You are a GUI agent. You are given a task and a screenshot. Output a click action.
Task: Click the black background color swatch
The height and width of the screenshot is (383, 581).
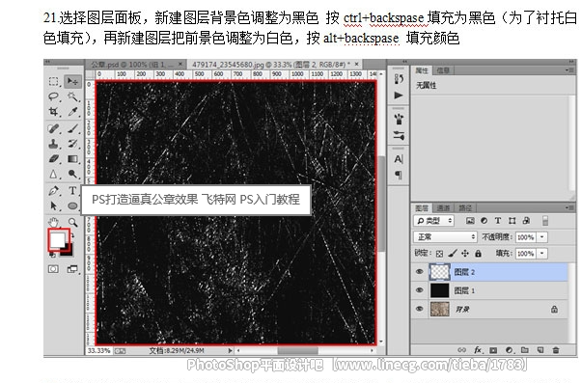(x=69, y=251)
